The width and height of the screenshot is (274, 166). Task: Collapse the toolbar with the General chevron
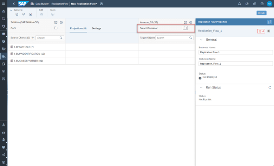click(11, 10)
